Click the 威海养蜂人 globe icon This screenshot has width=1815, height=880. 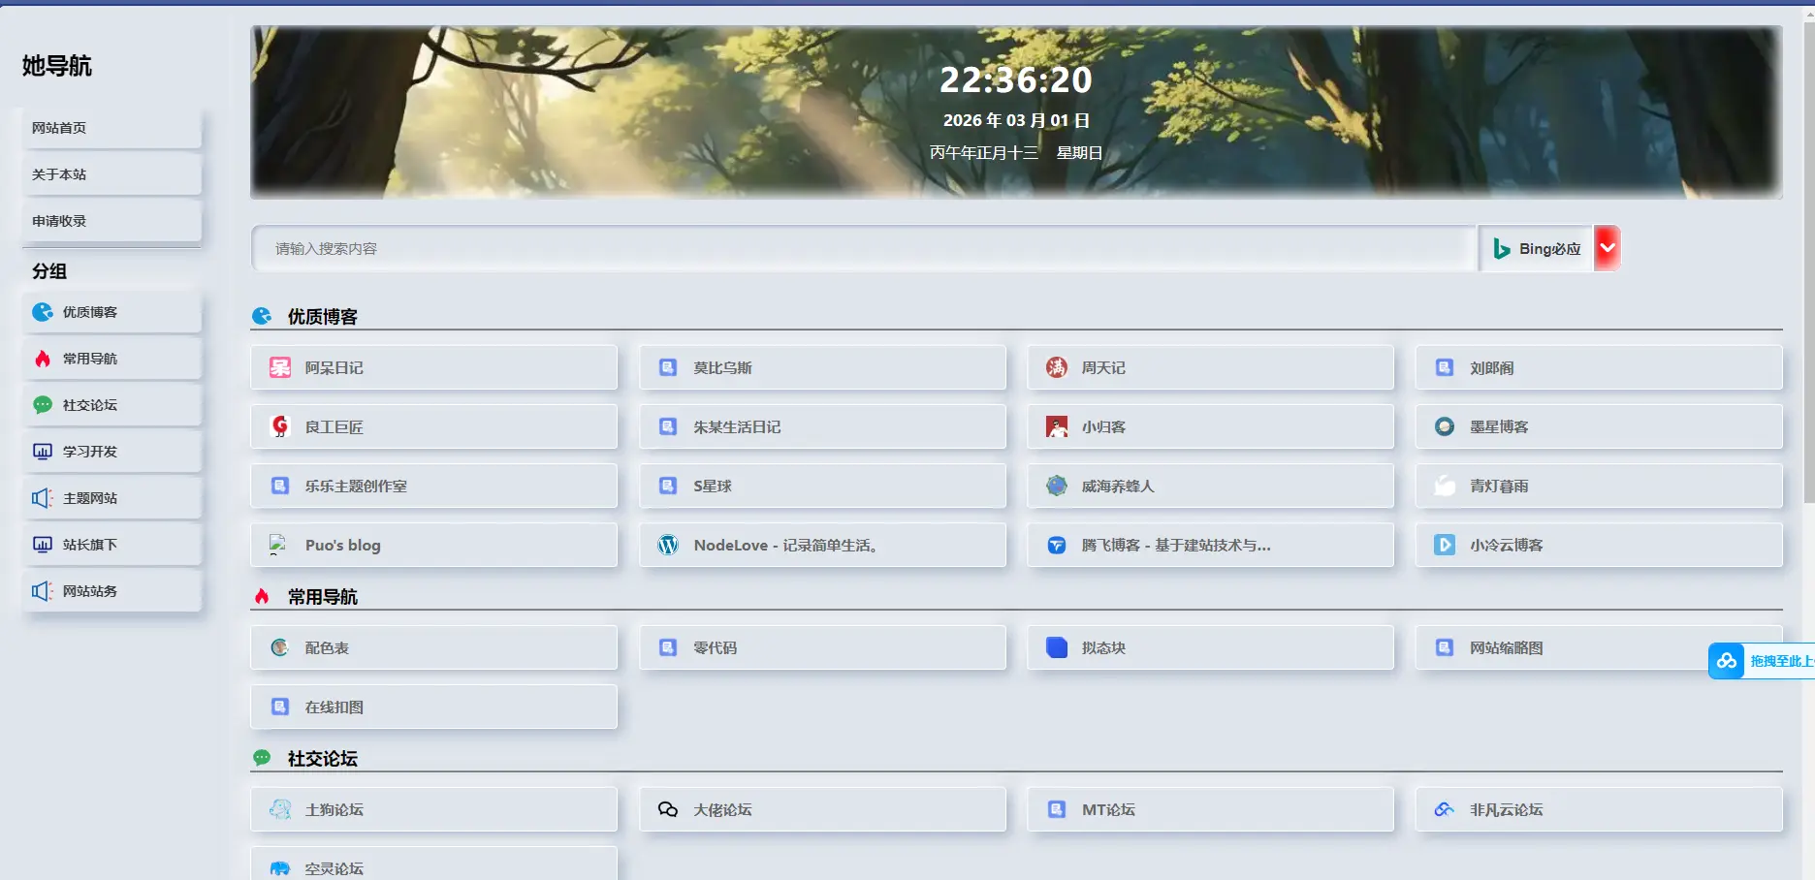click(1057, 487)
